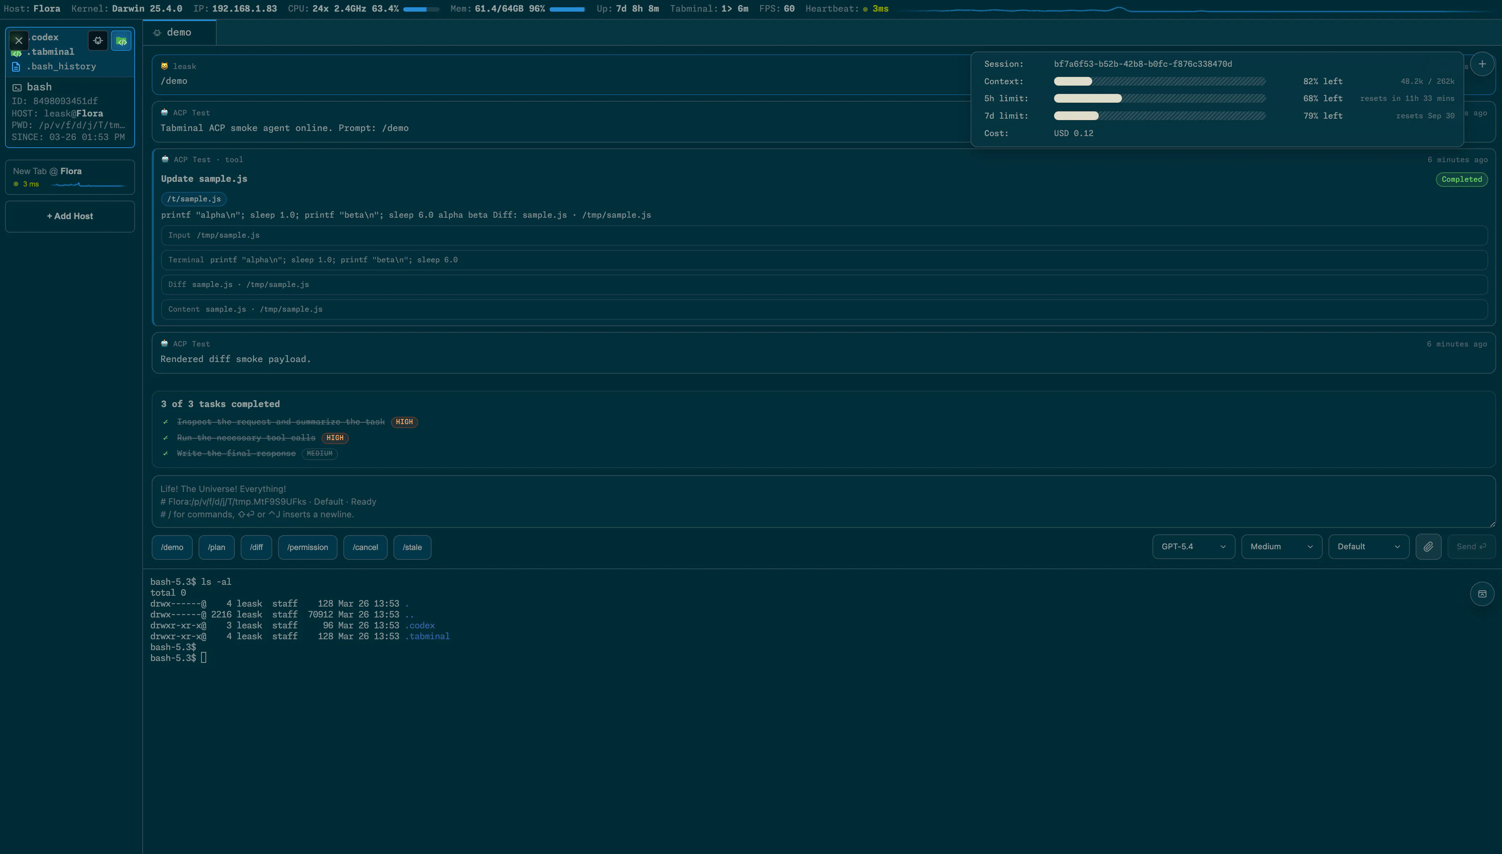Viewport: 1502px width, 854px height.
Task: Run the /permission quick command
Action: 307,547
